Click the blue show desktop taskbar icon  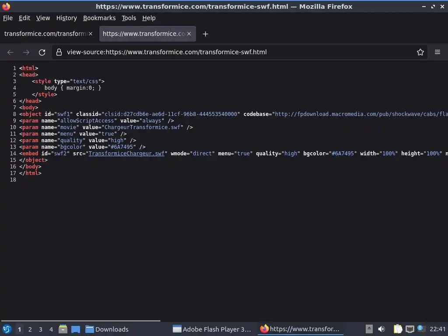(75, 329)
